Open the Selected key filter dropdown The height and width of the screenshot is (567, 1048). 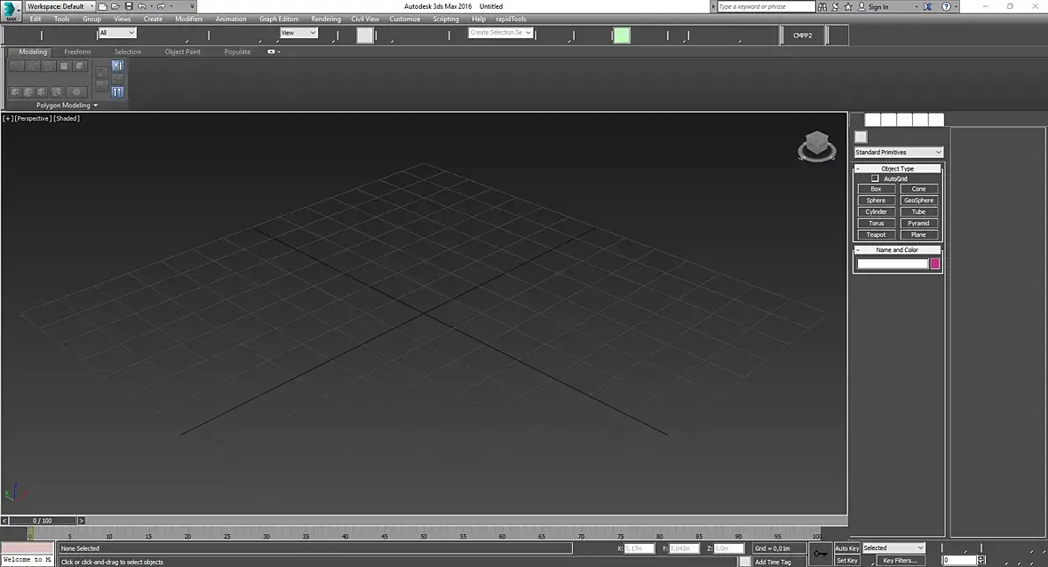pos(893,547)
